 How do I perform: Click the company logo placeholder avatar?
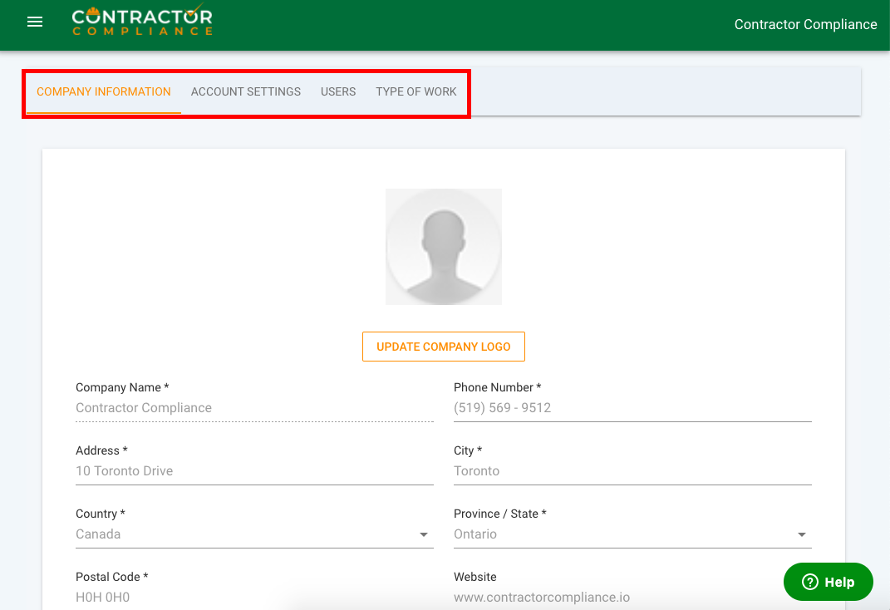(x=444, y=247)
